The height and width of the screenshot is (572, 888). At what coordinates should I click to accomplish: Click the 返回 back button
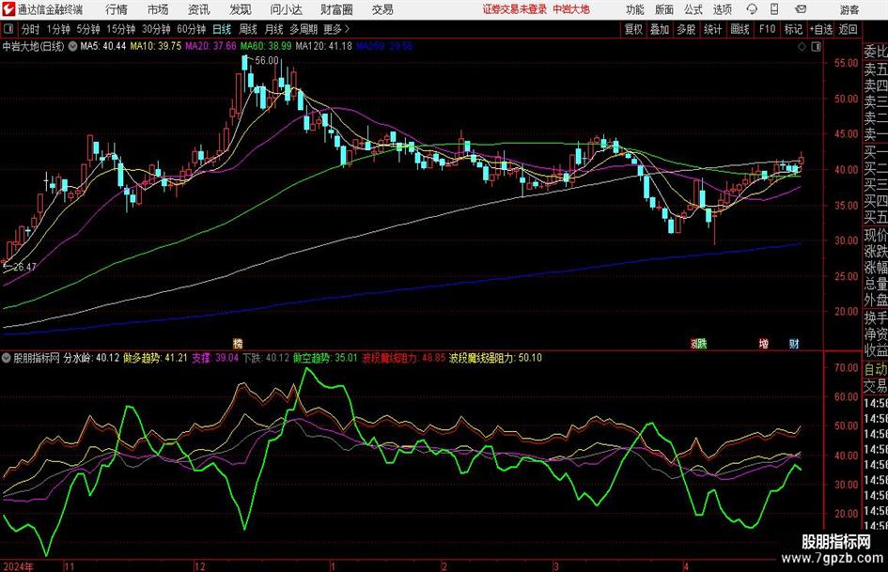click(848, 29)
